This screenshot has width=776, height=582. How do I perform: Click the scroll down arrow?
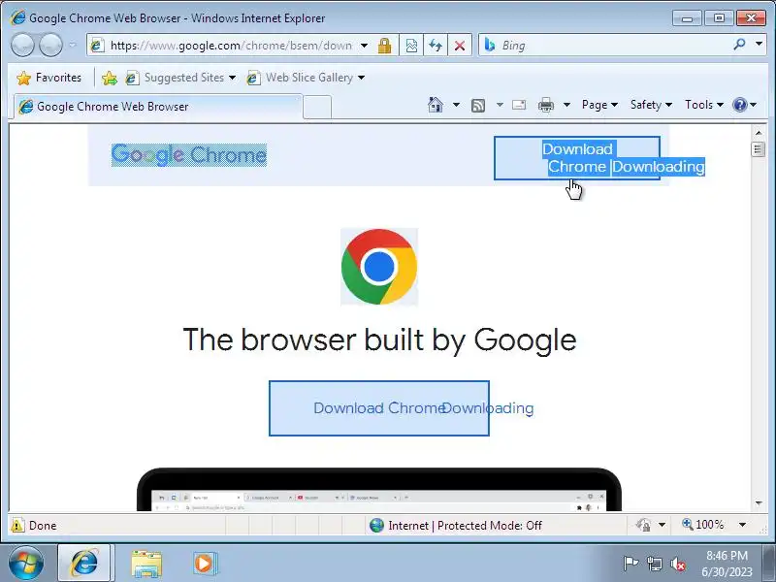point(759,503)
